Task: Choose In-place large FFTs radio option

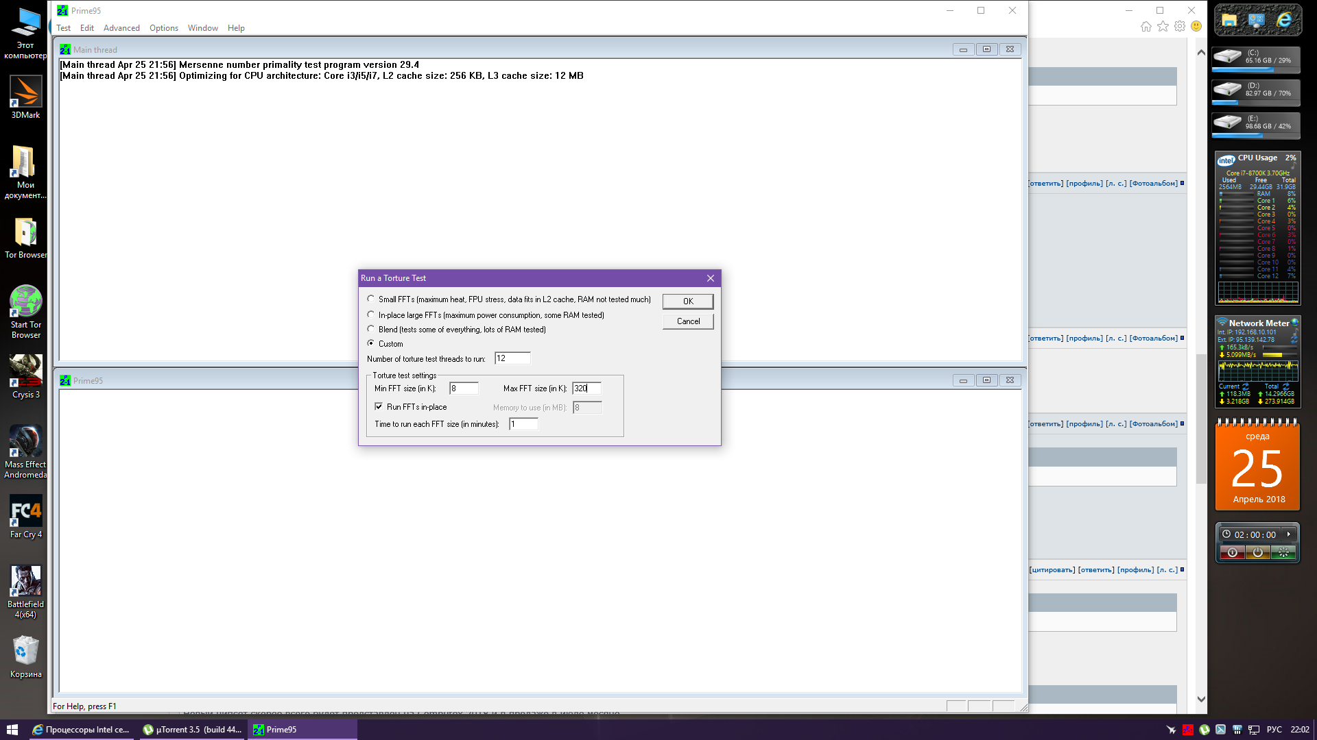Action: pyautogui.click(x=371, y=315)
